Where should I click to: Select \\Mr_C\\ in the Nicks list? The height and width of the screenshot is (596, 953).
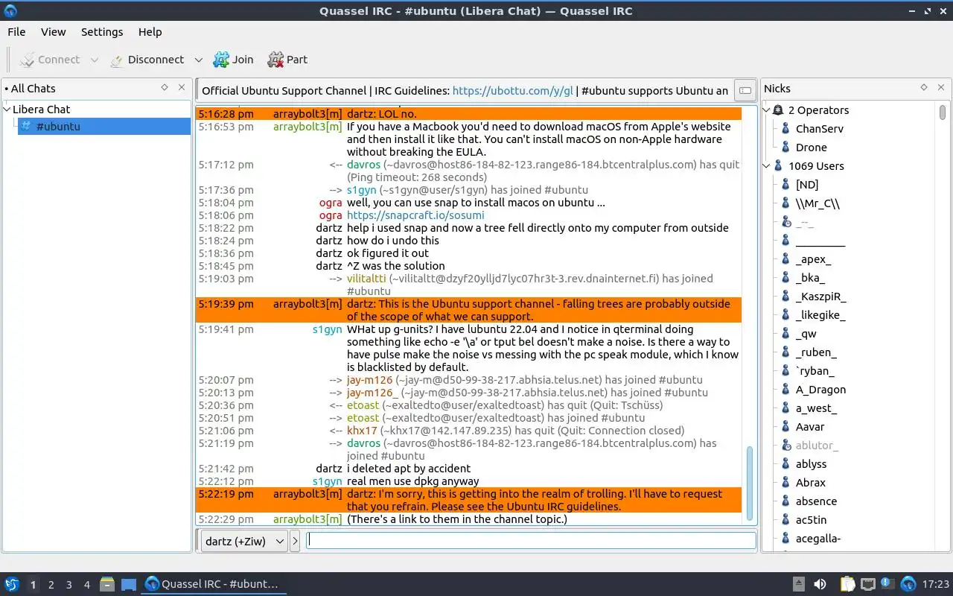(x=817, y=203)
